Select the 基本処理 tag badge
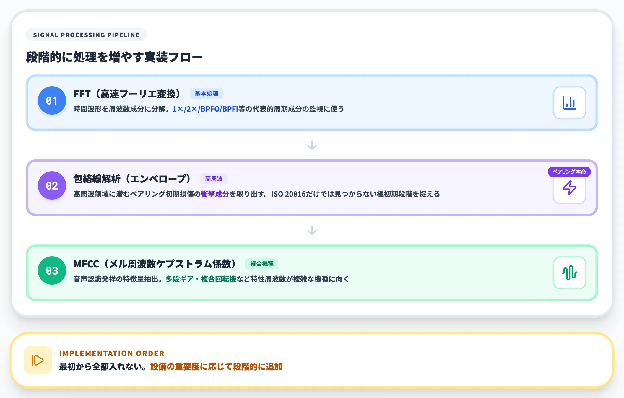 (x=207, y=94)
